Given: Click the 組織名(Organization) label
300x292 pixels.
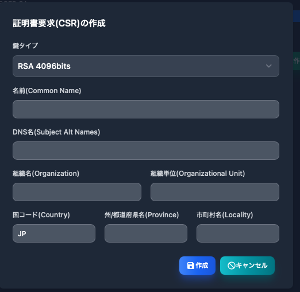Looking at the screenshot, I should pos(46,174).
